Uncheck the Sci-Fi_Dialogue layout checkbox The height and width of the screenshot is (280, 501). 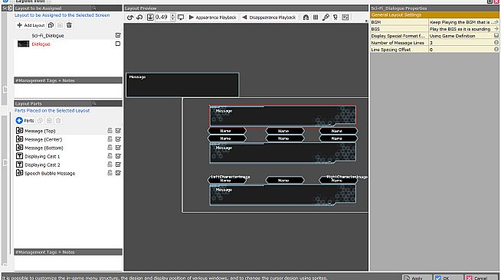(118, 35)
